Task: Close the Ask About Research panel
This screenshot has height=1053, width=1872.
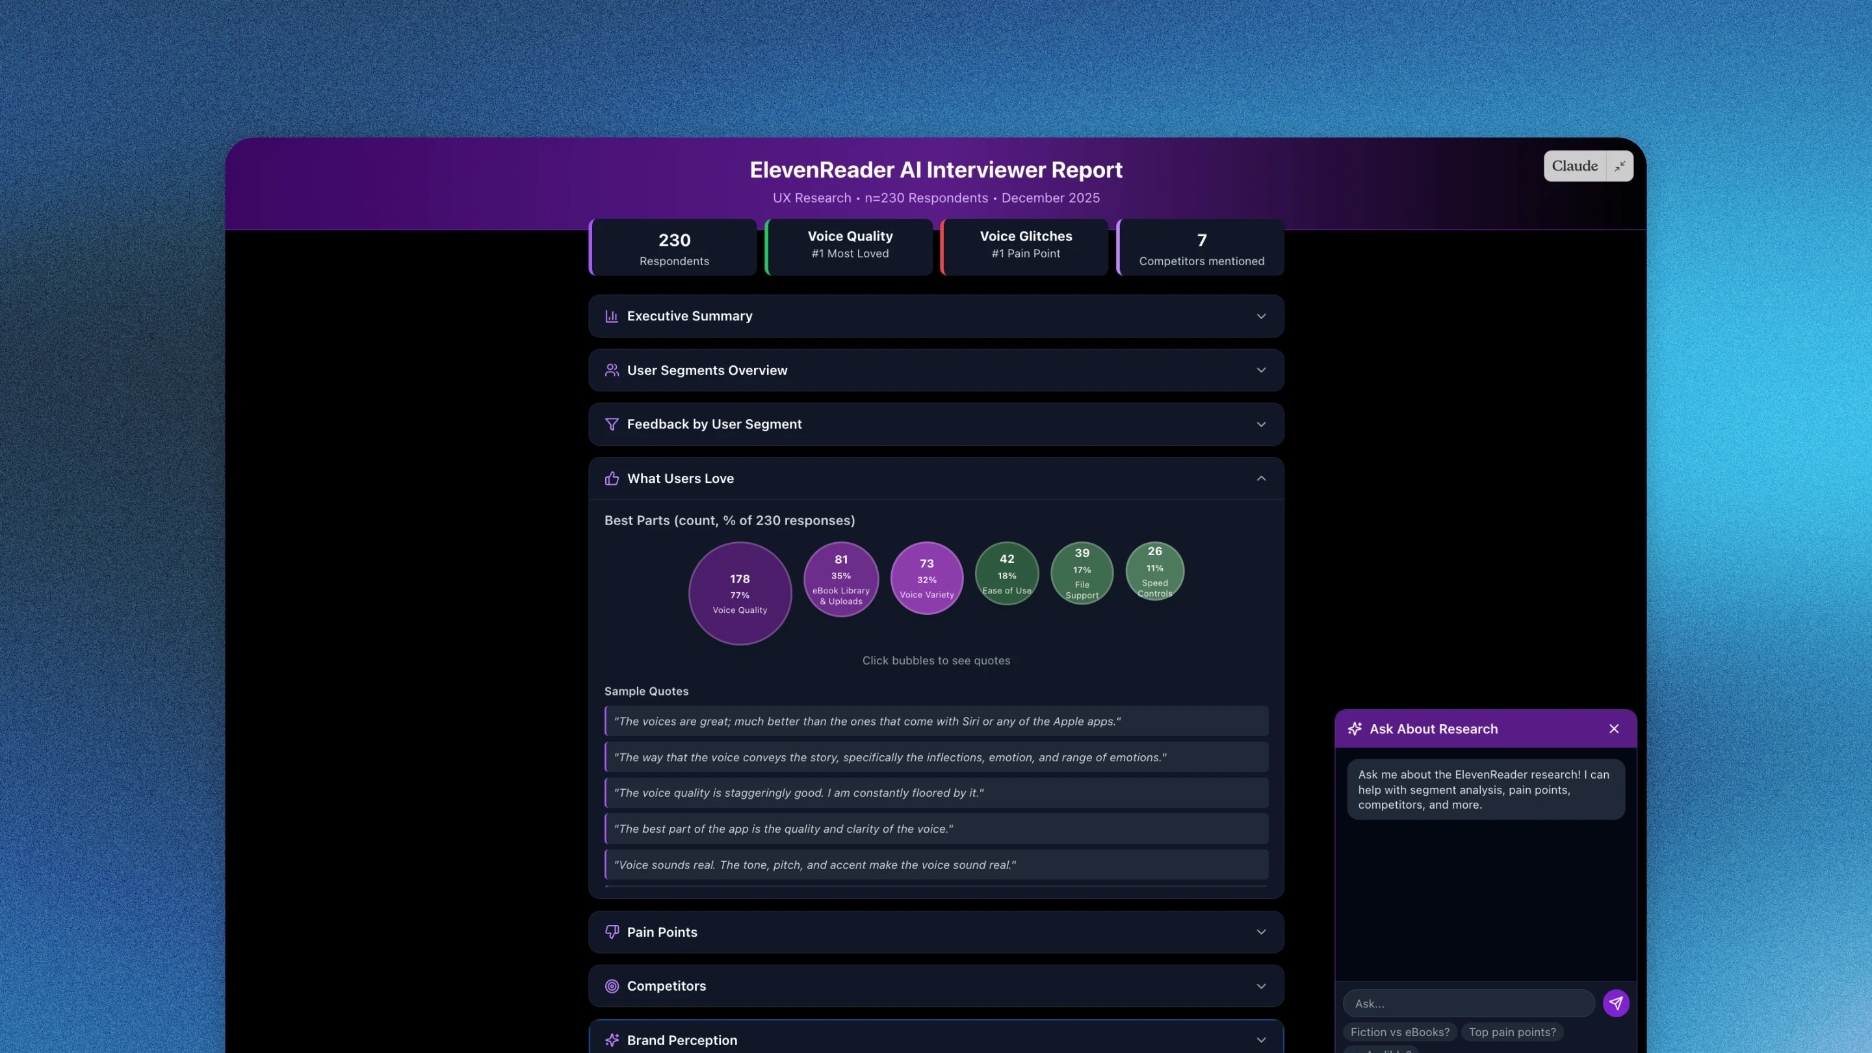Action: point(1613,729)
